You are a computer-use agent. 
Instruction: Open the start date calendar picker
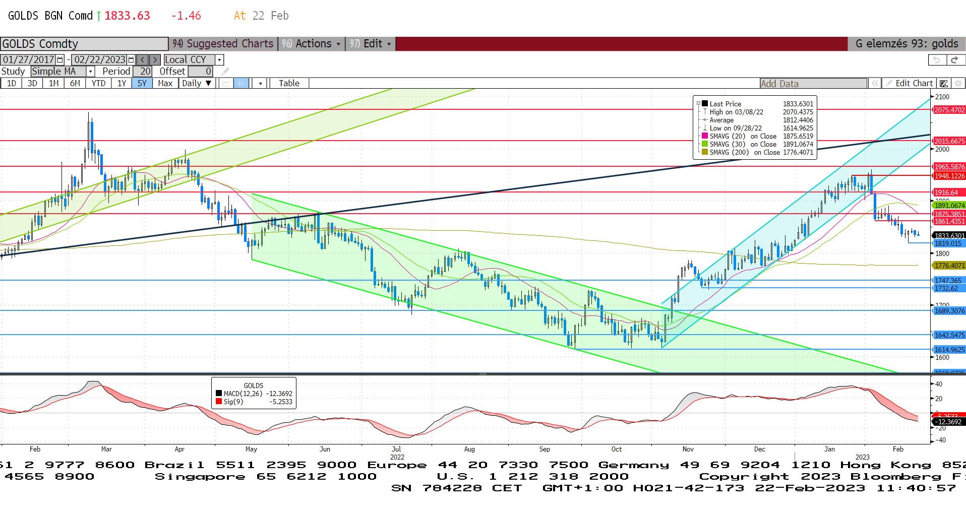[x=61, y=59]
